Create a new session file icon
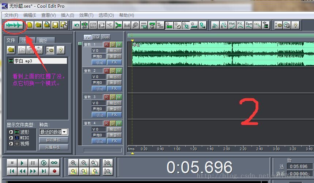The height and width of the screenshot is (183, 314). tap(30, 25)
